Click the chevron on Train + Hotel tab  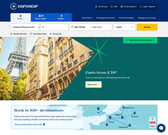tap(46, 19)
